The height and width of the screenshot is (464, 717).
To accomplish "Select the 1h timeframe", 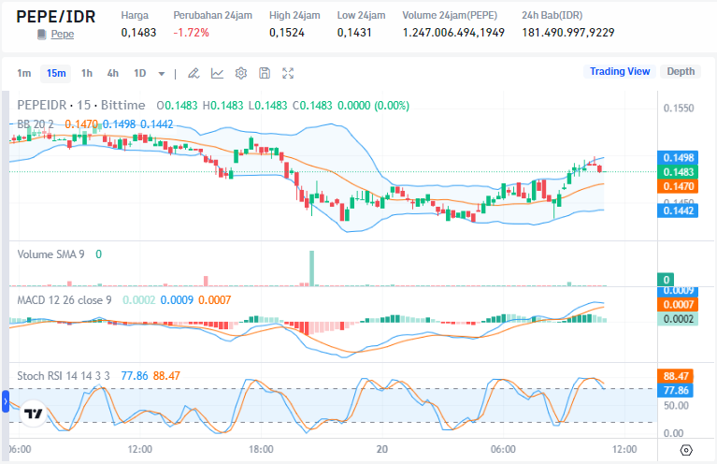I will (86, 73).
